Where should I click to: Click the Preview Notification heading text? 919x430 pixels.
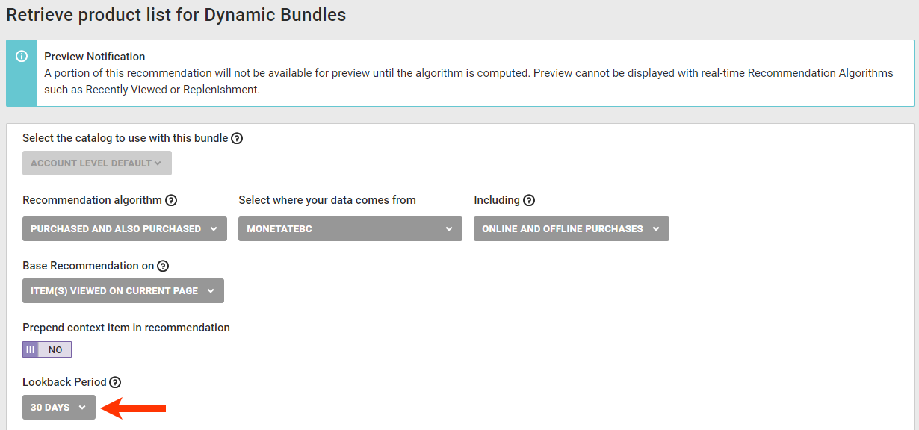[95, 57]
